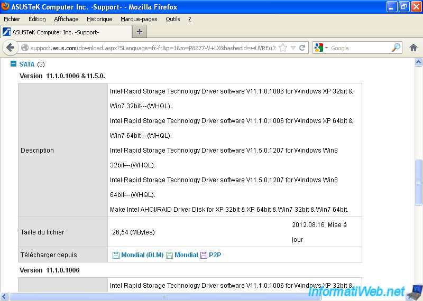
Task: Open the Fichier menu
Action: [12, 19]
